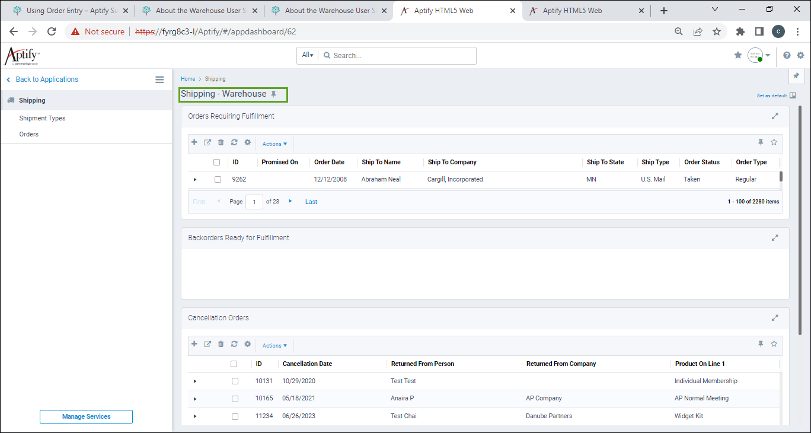Maximize the Backorders Ready for Fulfillment panel
This screenshot has height=433, width=811.
775,238
